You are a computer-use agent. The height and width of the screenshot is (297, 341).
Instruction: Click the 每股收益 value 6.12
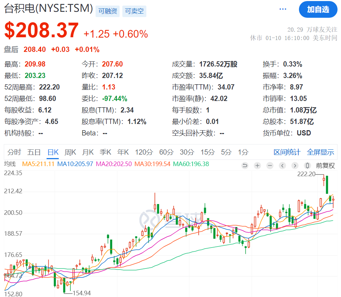[x=45, y=110]
